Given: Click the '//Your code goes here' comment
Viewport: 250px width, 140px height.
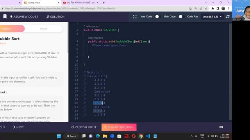Looking at the screenshot, I should click(109, 45).
